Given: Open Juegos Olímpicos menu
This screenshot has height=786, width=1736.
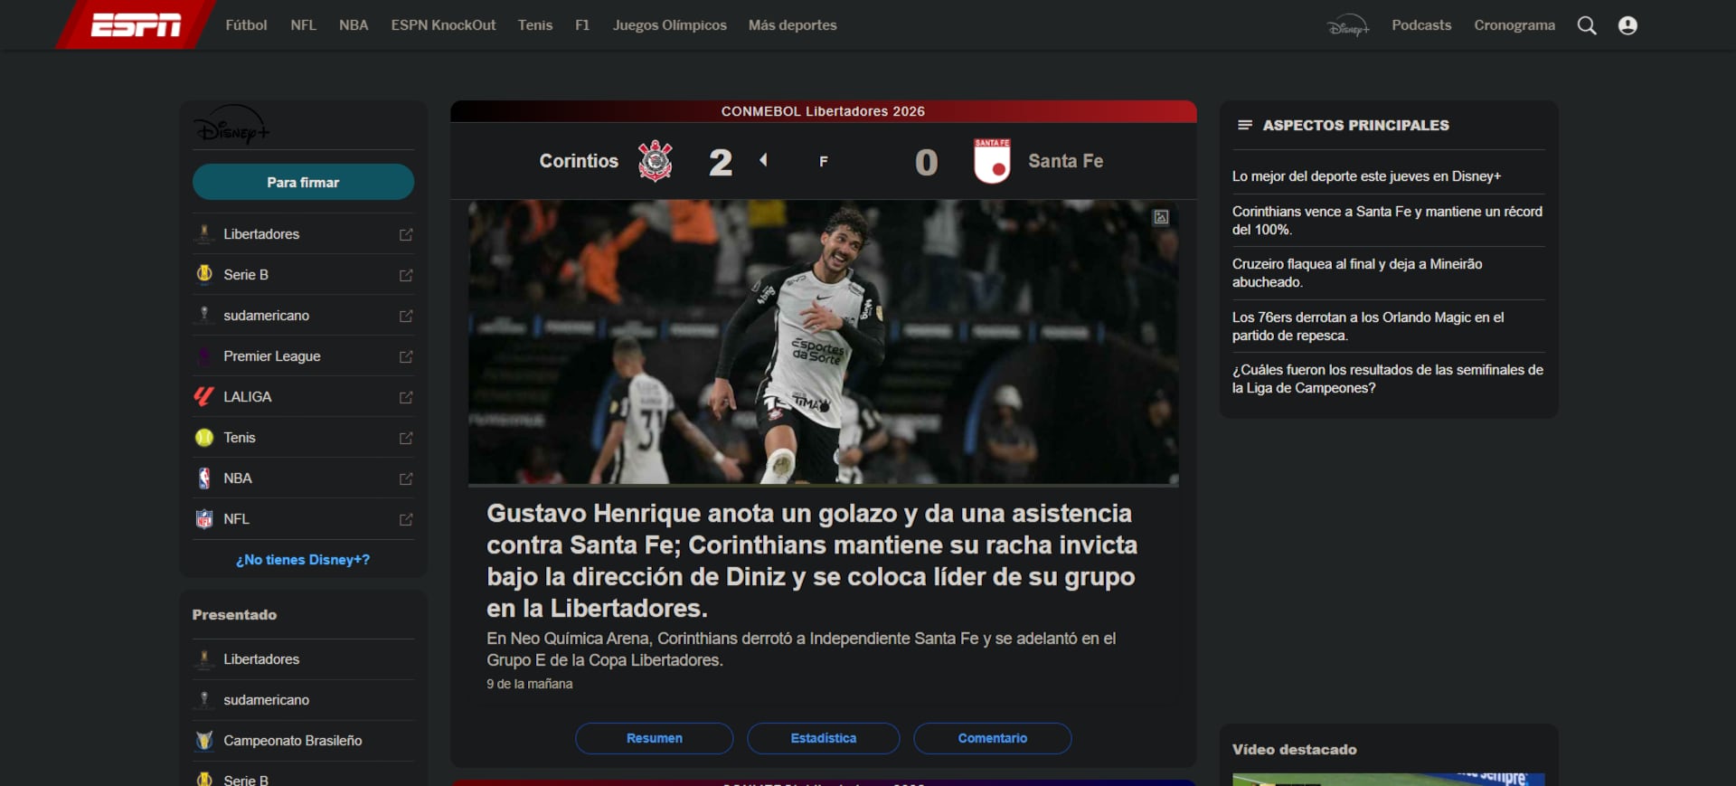Looking at the screenshot, I should (x=670, y=25).
